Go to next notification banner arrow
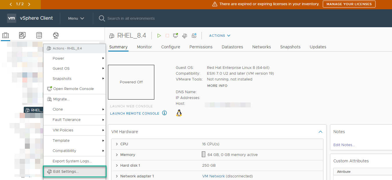 click(x=29, y=4)
